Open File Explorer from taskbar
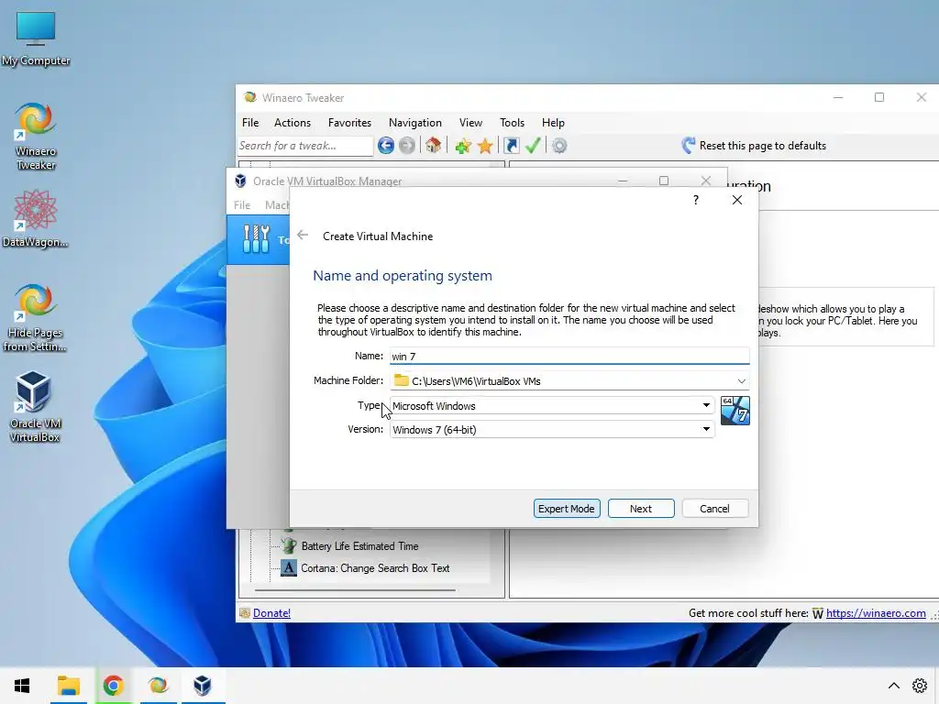The image size is (939, 704). (x=68, y=686)
